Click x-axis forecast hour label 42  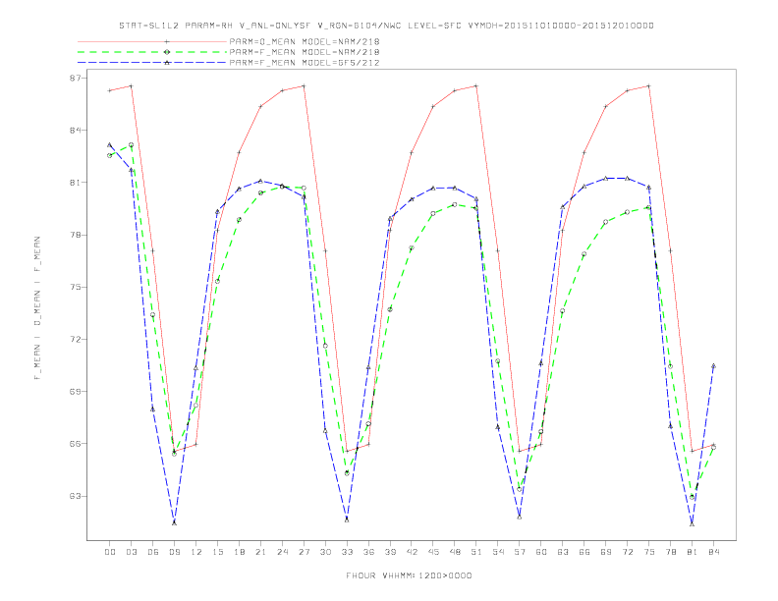point(412,552)
